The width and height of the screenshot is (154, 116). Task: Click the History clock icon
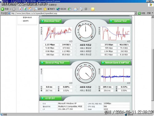pyautogui.click(x=70, y=9)
